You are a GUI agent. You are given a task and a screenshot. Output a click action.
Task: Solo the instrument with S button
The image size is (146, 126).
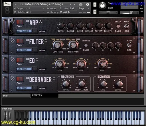click(x=95, y=5)
